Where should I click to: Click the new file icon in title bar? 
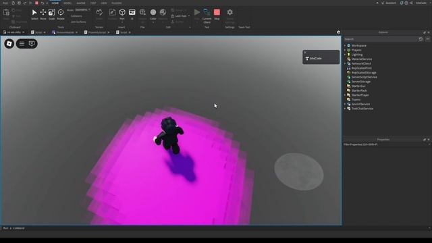point(13,3)
